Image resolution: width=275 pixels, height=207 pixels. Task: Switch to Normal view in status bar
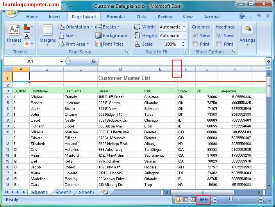[x=179, y=200]
